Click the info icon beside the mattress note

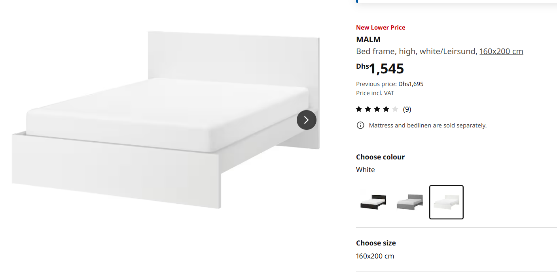pyautogui.click(x=360, y=125)
